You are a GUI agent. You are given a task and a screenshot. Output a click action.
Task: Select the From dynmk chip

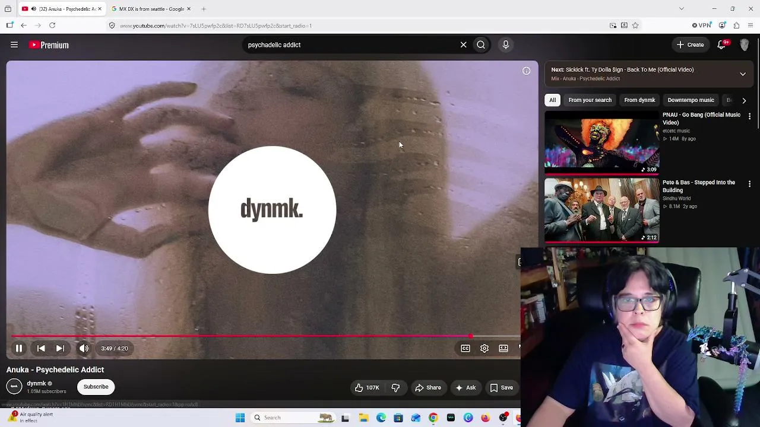click(639, 100)
